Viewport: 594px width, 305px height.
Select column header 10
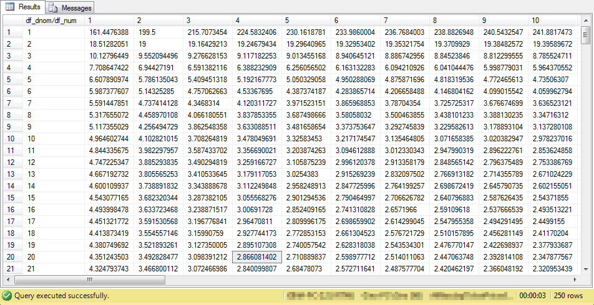(x=554, y=21)
